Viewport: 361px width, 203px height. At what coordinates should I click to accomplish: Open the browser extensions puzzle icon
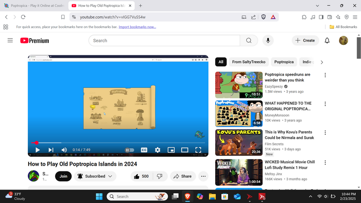coord(304,17)
